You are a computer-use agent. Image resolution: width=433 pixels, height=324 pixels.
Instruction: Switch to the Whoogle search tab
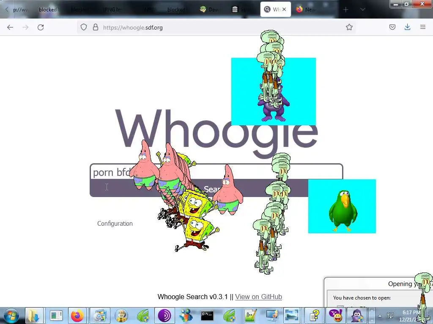tap(275, 10)
